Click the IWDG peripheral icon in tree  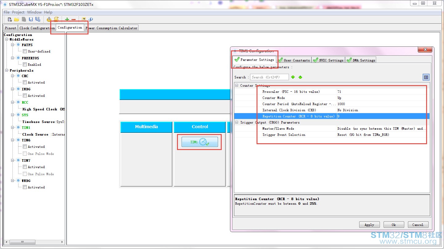coord(18,89)
